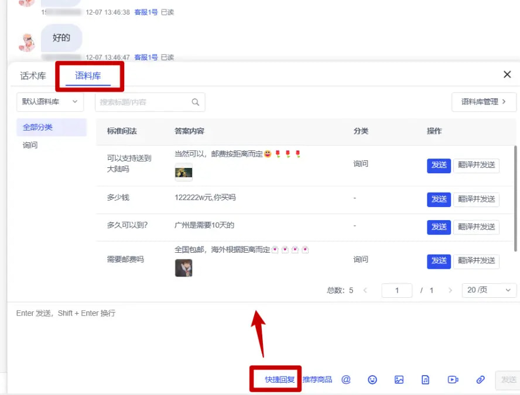Select the 询问 category in sidebar
The width and height of the screenshot is (520, 395).
(x=30, y=145)
